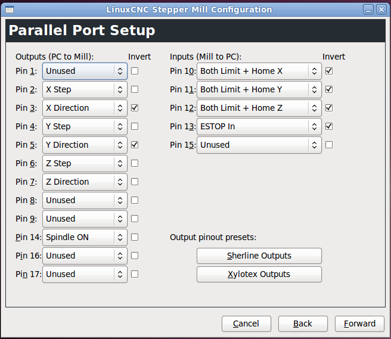Screen dimensions: 391x339
Task: Open the Pin 15 Unused input dropdown
Action: pos(259,145)
